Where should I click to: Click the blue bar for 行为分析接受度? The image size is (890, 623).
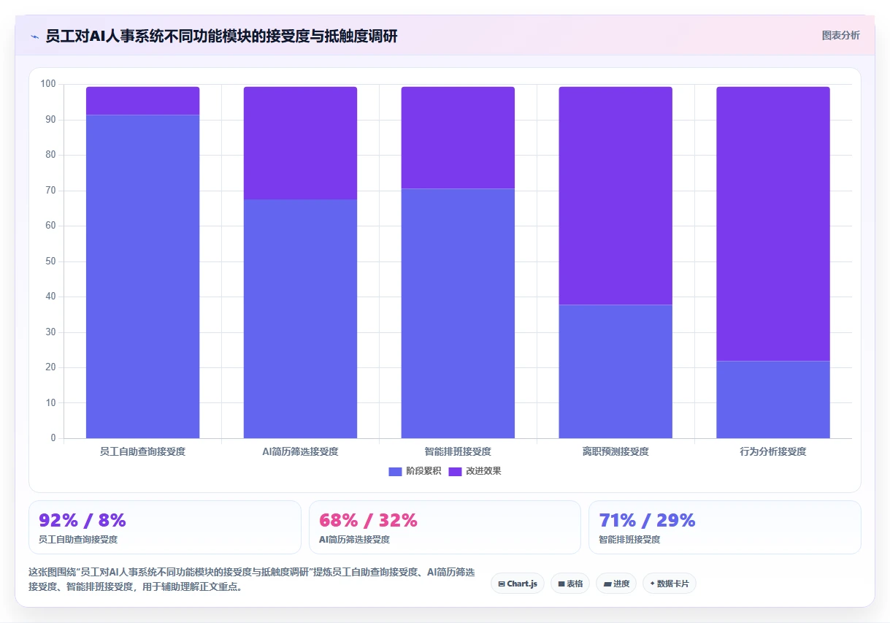click(773, 400)
